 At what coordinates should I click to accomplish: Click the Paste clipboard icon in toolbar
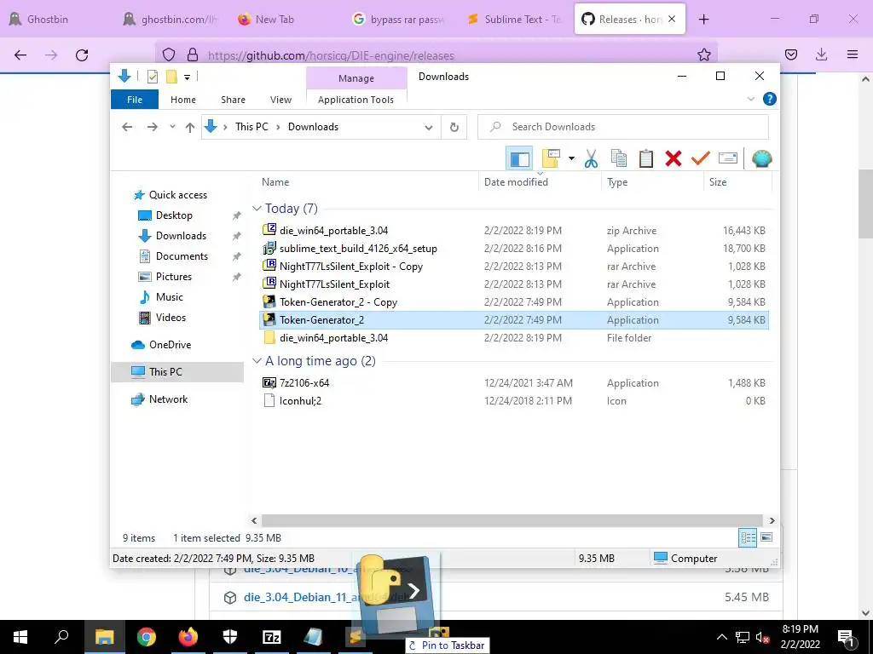click(x=646, y=159)
